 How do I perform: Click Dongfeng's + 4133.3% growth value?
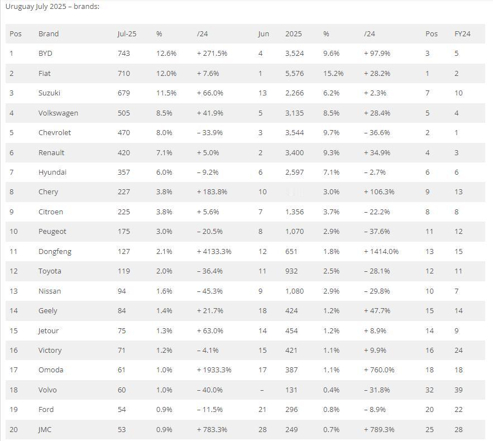click(214, 251)
